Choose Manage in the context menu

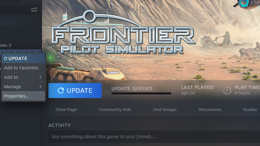point(23,87)
